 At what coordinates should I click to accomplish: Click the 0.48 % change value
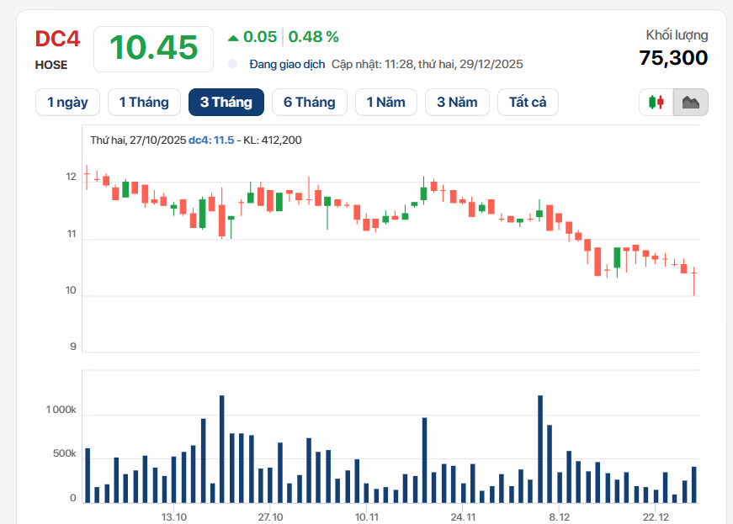pyautogui.click(x=314, y=37)
